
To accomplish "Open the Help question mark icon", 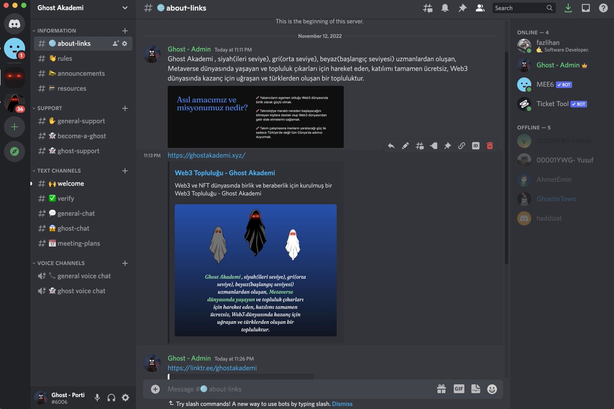I will coord(603,8).
